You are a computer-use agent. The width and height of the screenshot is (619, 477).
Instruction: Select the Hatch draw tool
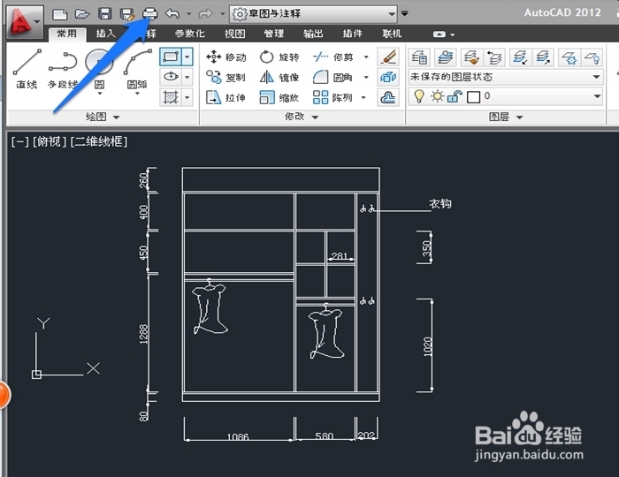click(x=171, y=97)
